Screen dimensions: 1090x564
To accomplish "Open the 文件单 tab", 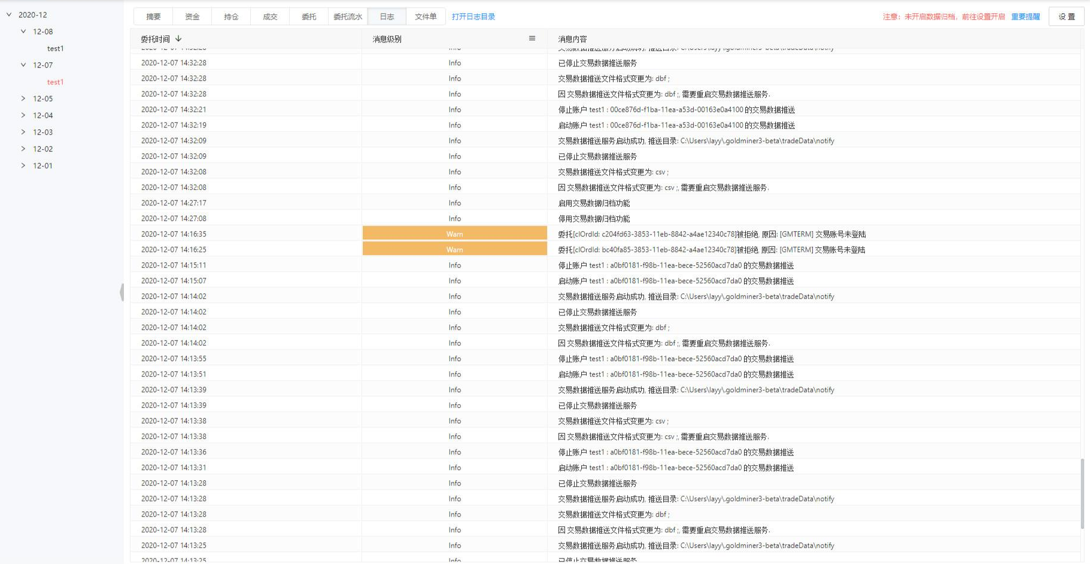I will point(426,17).
